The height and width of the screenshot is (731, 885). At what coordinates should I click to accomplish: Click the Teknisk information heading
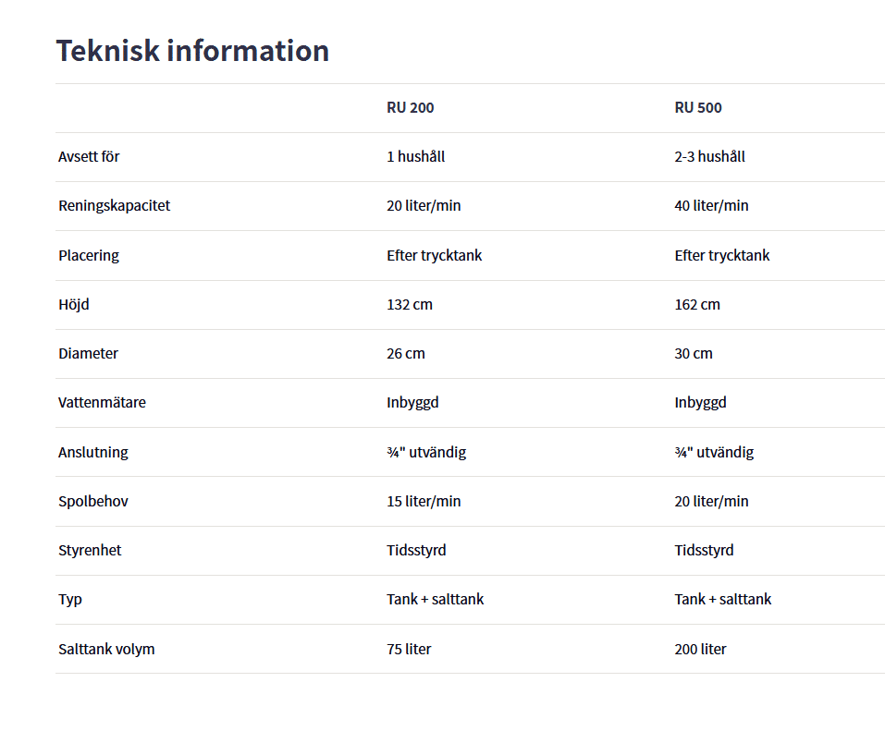(x=192, y=50)
